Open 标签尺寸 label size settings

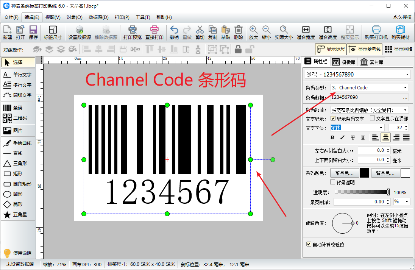(x=53, y=33)
